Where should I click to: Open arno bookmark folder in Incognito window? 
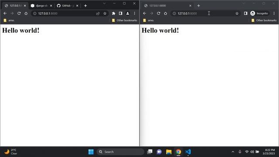pos(149,20)
